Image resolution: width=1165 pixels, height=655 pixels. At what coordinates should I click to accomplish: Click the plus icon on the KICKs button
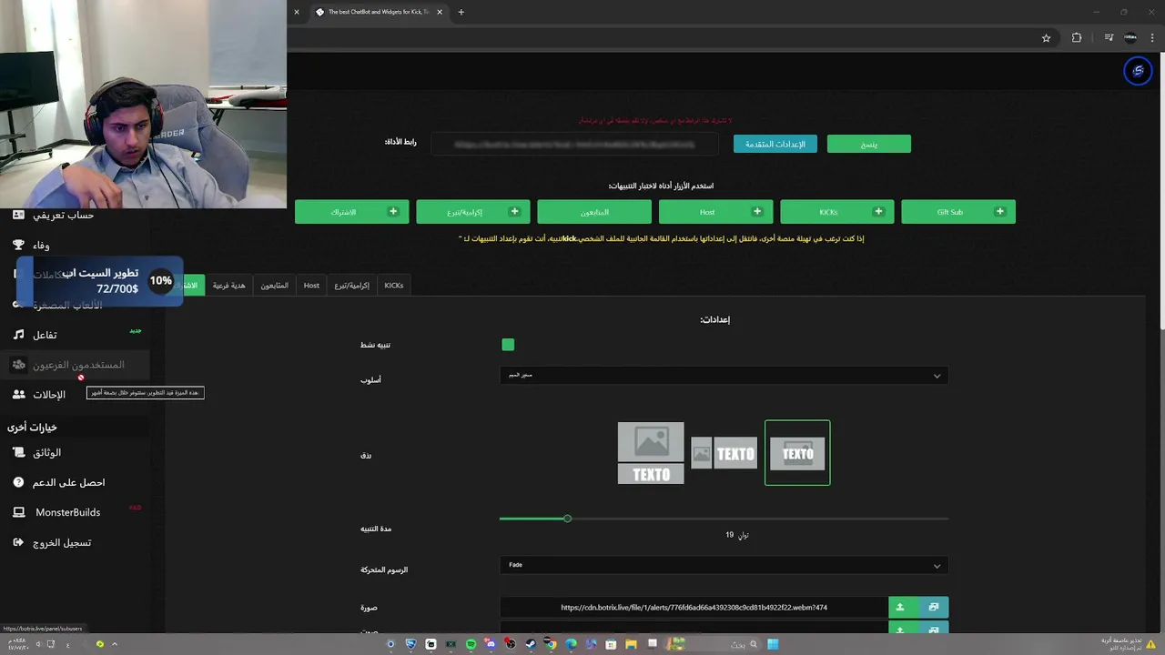(x=878, y=212)
